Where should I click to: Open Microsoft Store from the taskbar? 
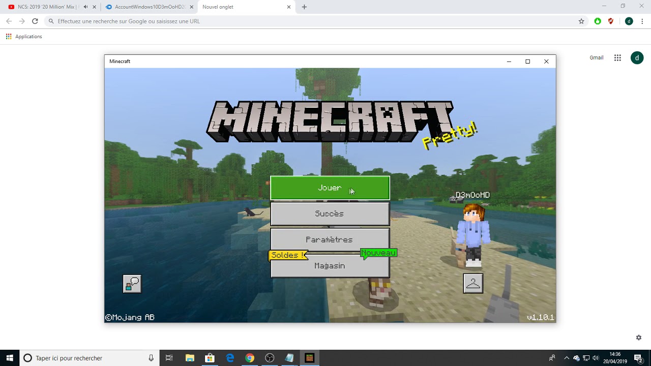click(210, 358)
